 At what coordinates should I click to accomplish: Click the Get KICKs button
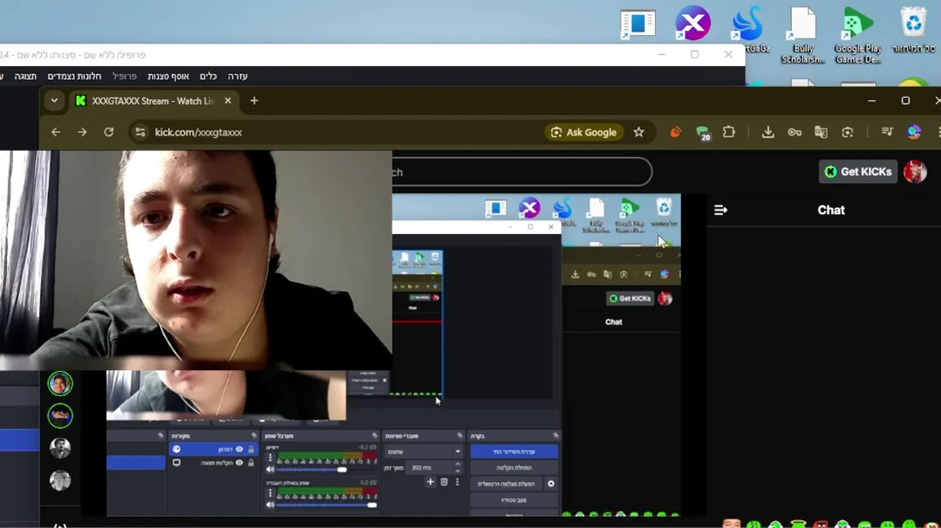click(x=858, y=172)
